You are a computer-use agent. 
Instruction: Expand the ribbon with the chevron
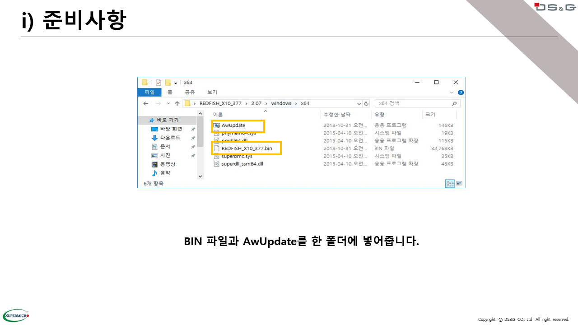tap(452, 93)
